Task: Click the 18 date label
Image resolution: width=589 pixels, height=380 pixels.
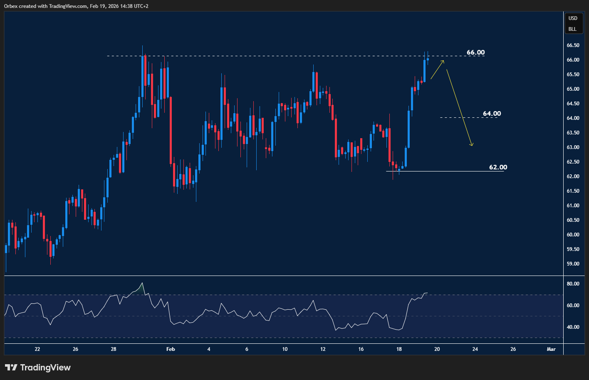Action: pos(399,349)
